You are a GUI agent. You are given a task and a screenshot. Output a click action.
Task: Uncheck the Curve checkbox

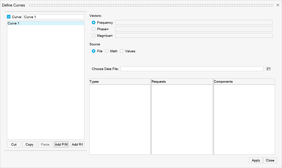[x=9, y=17]
